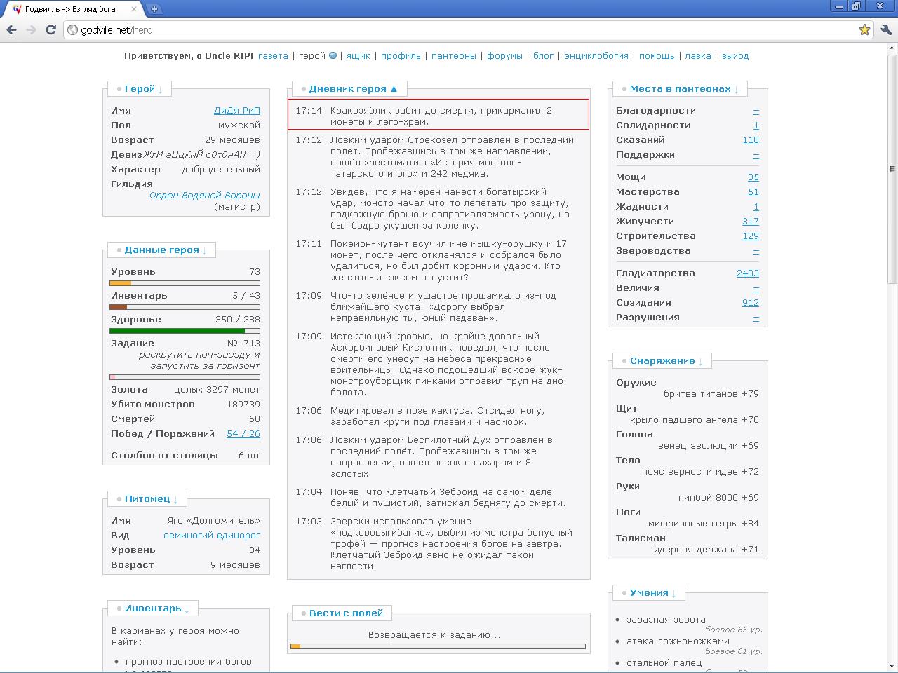Open the 54 / 26 wins-losses link
Viewport: 898px width, 673px height.
(243, 434)
